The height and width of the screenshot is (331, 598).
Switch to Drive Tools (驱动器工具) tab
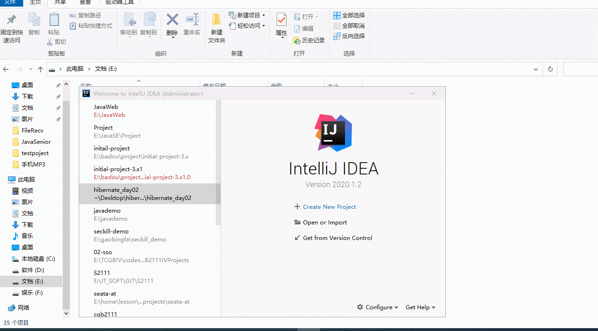(x=119, y=2)
